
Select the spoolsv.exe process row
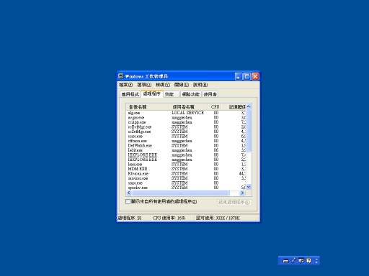pos(186,188)
